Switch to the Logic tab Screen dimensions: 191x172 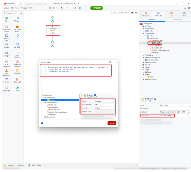coord(171,14)
